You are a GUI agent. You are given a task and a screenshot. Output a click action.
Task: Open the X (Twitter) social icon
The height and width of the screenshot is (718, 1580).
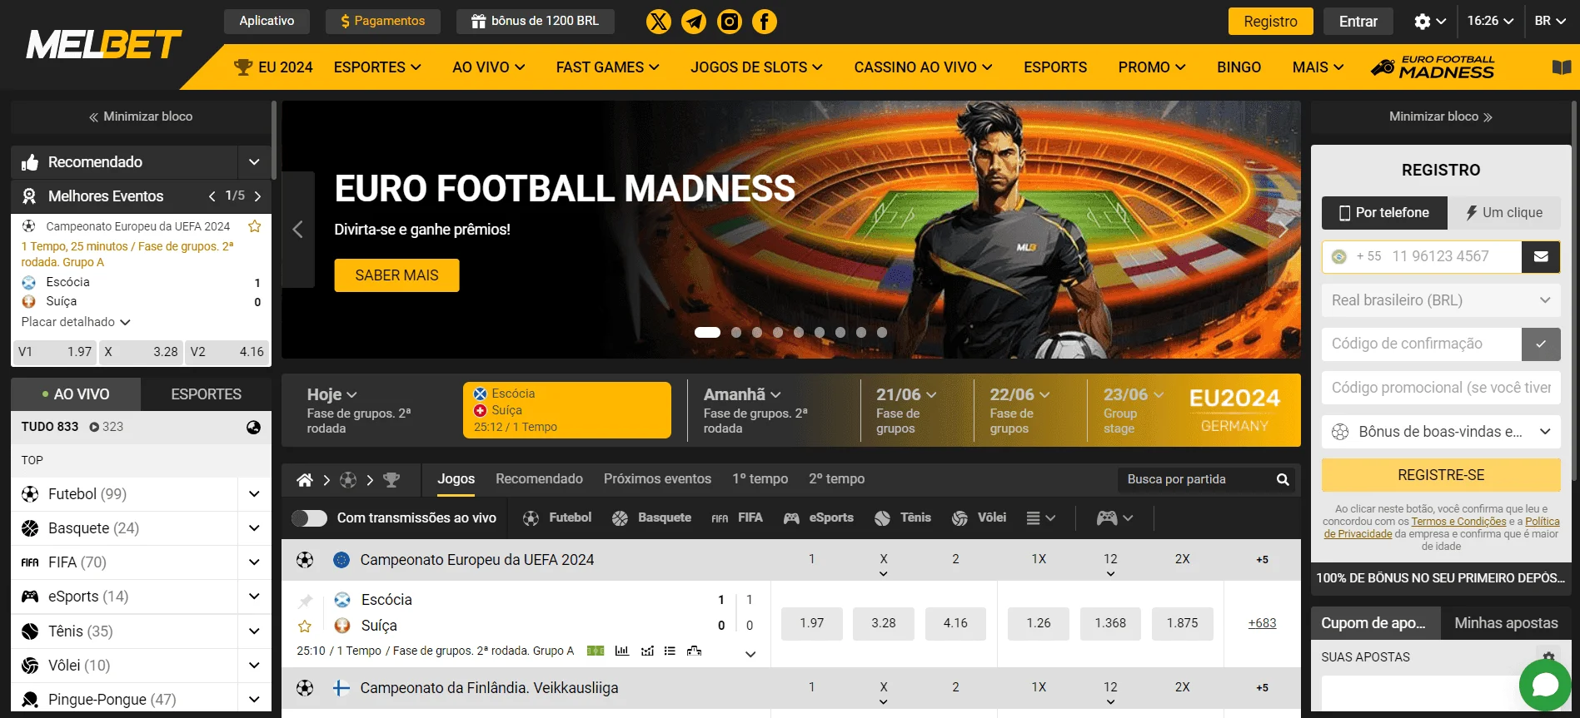click(659, 22)
